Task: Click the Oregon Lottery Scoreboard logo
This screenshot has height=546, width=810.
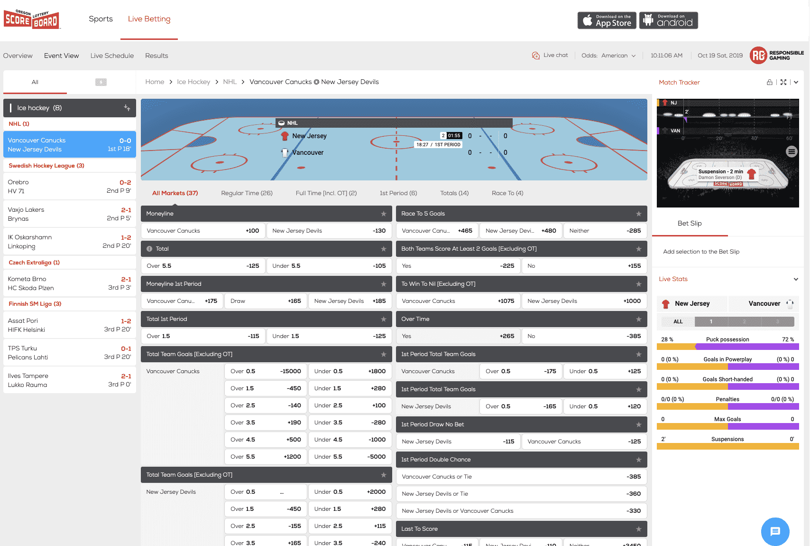Action: tap(32, 19)
